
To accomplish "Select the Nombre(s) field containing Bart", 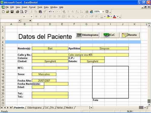I will tap(50, 49).
